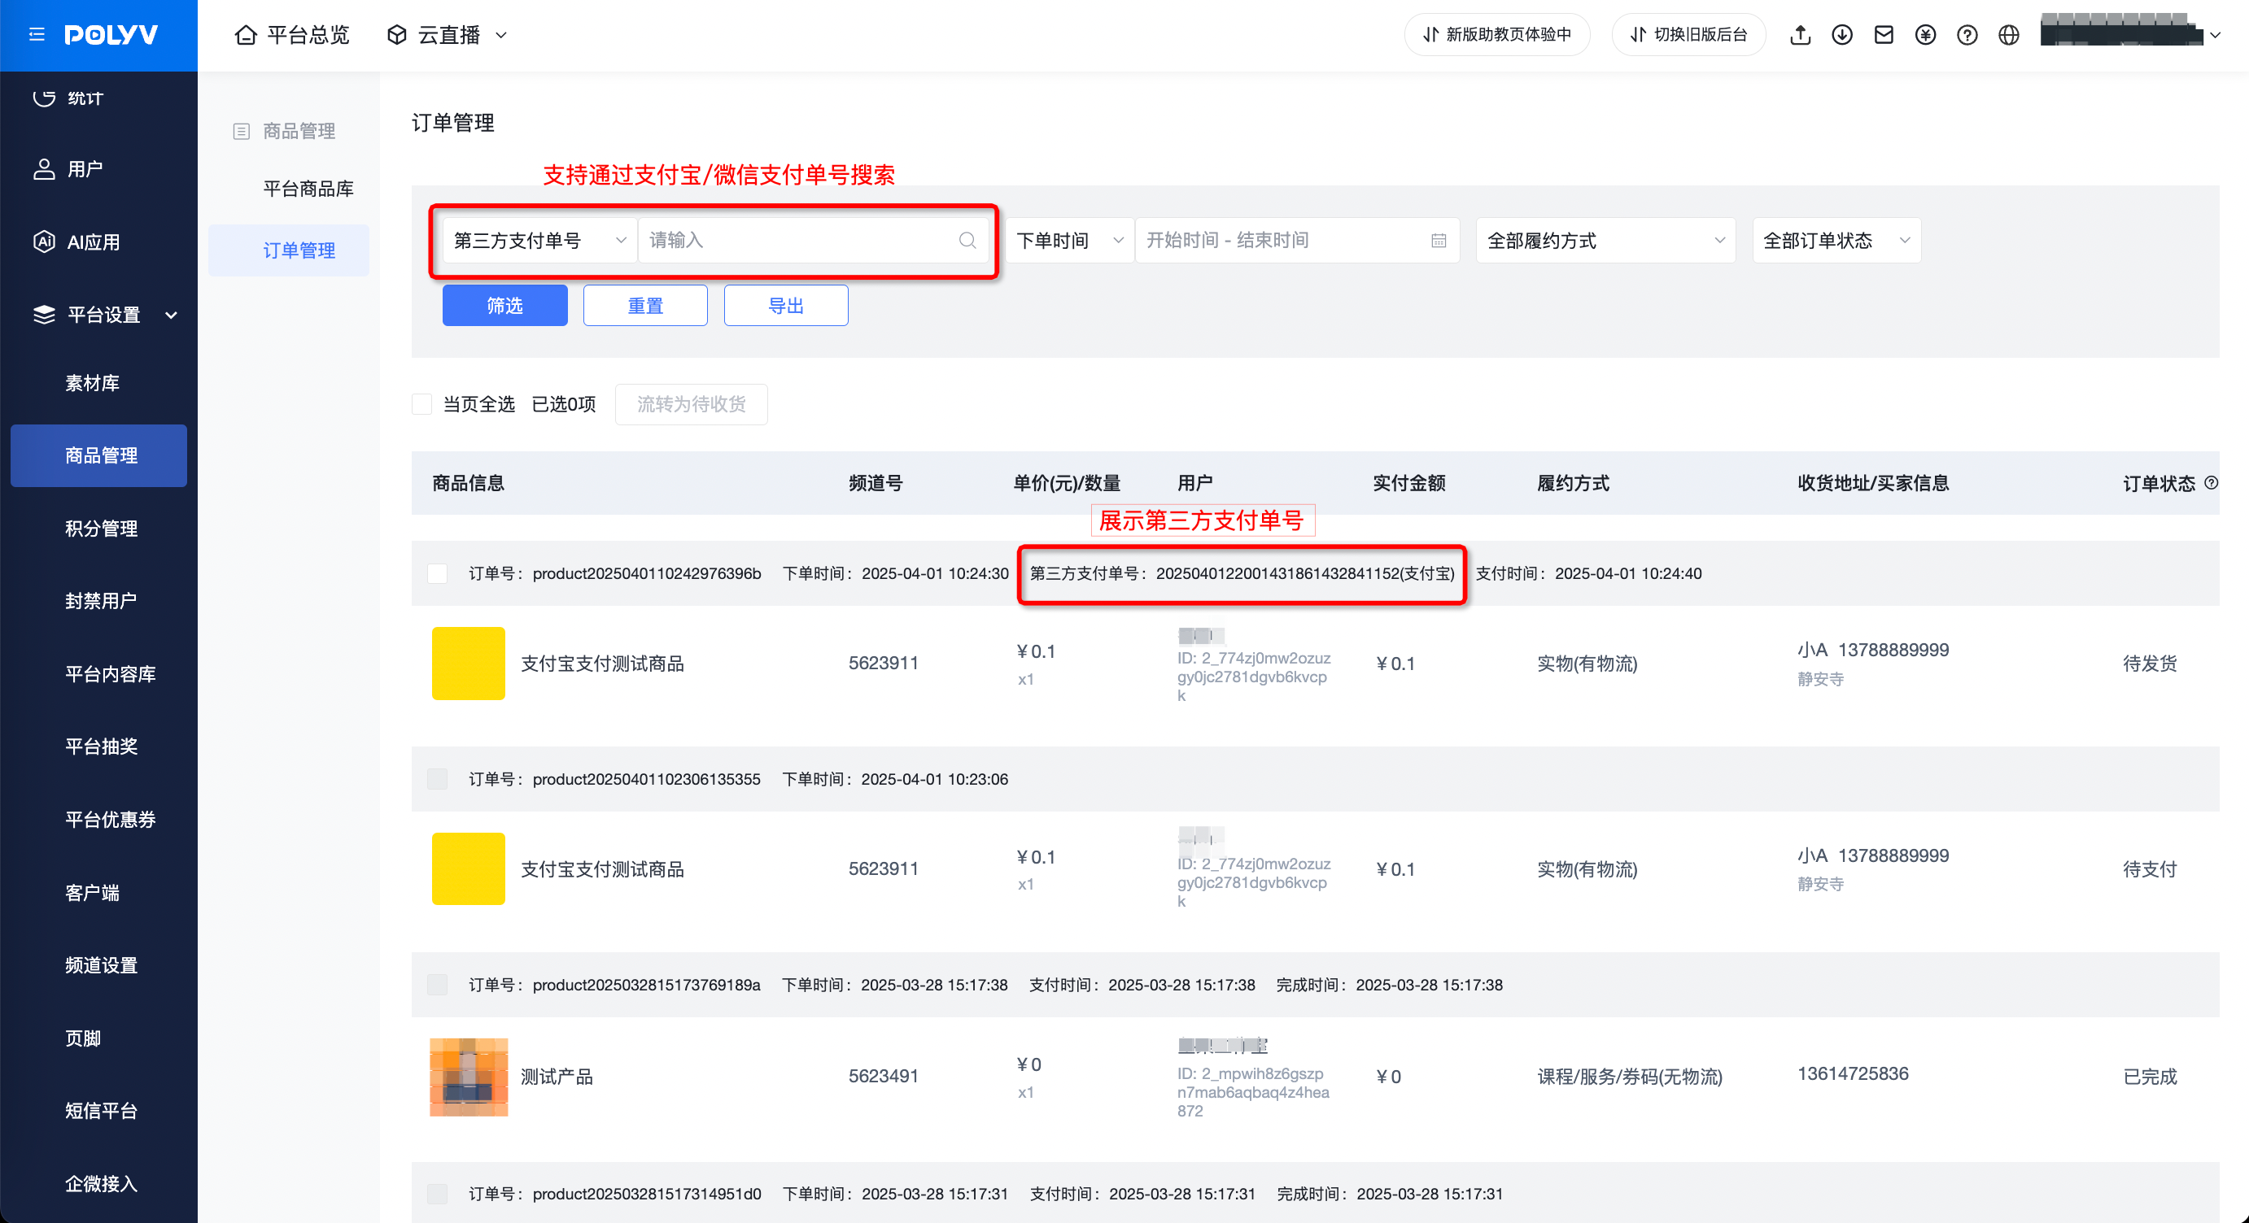The image size is (2249, 1223).
Task: Open the 第三方支付单号 search-type dropdown
Action: (539, 240)
